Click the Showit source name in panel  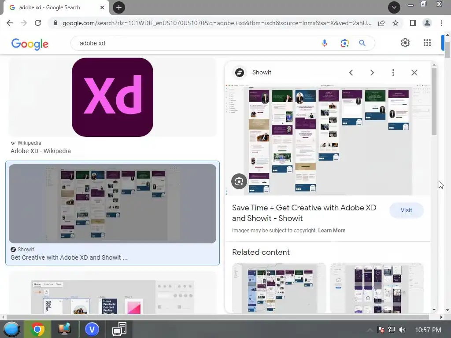tap(262, 73)
